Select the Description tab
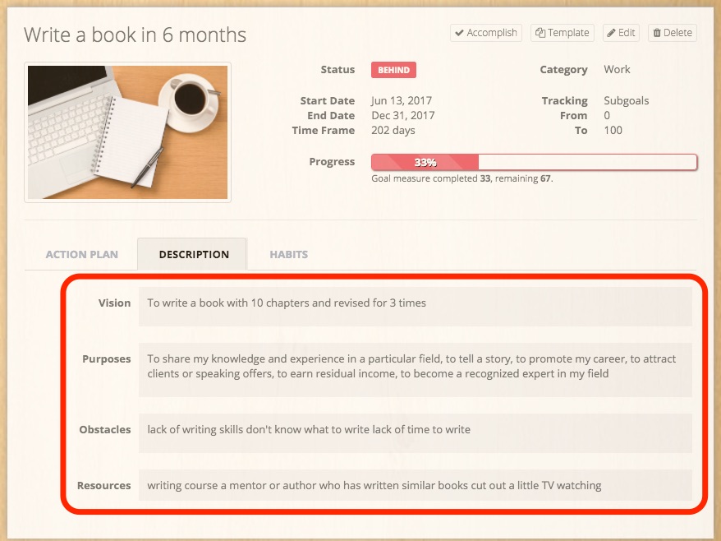721x541 pixels. click(x=194, y=254)
